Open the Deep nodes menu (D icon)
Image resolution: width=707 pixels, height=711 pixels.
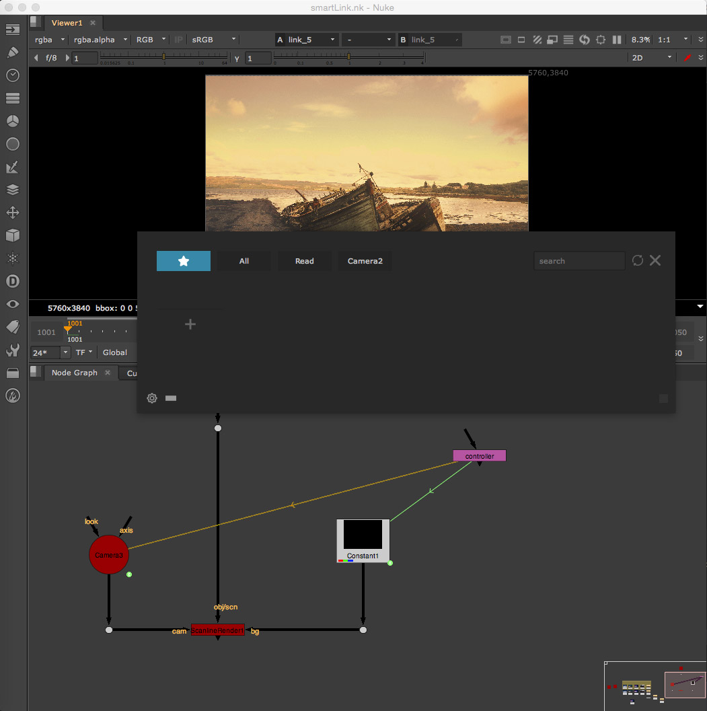(12, 281)
